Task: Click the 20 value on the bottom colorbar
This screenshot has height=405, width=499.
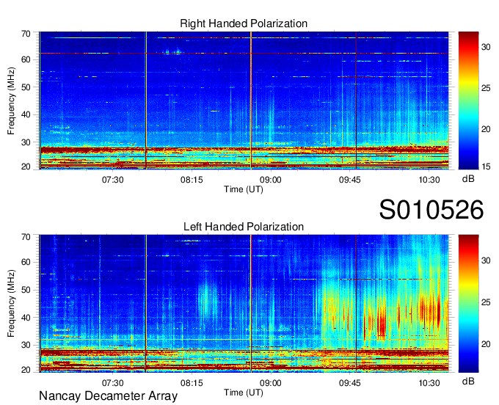Action: click(486, 344)
